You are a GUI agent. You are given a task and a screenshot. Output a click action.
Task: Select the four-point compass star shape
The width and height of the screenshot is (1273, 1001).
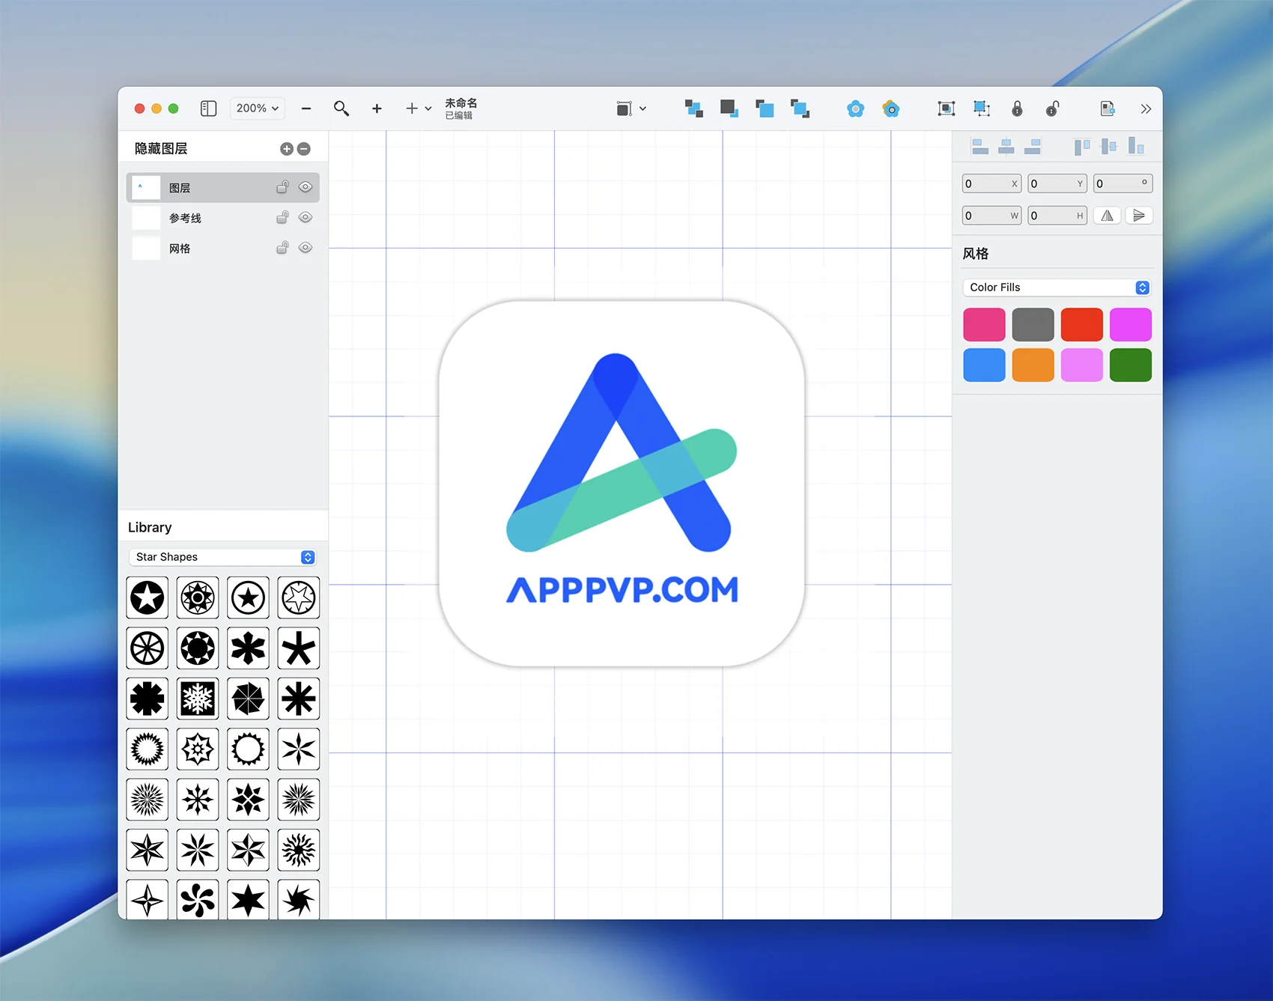(x=148, y=899)
